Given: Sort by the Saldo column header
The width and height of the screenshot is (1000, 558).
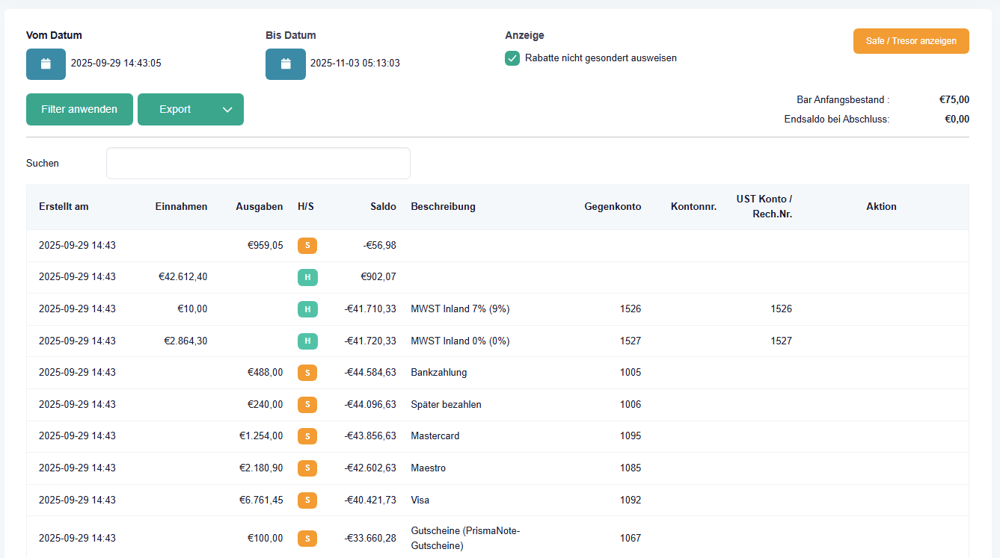Looking at the screenshot, I should [x=382, y=207].
